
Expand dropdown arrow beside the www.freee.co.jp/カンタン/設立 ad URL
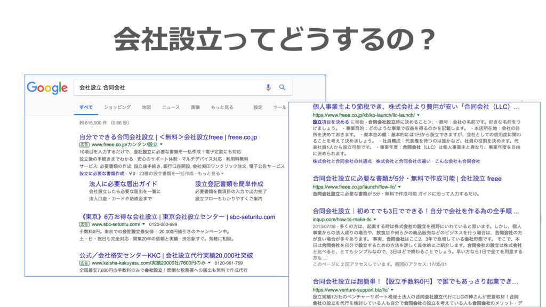coord(161,144)
